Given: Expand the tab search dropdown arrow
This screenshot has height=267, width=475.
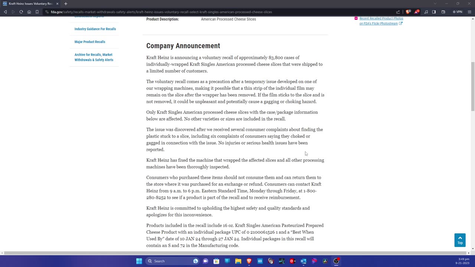Looking at the screenshot, I should pyautogui.click(x=435, y=4).
